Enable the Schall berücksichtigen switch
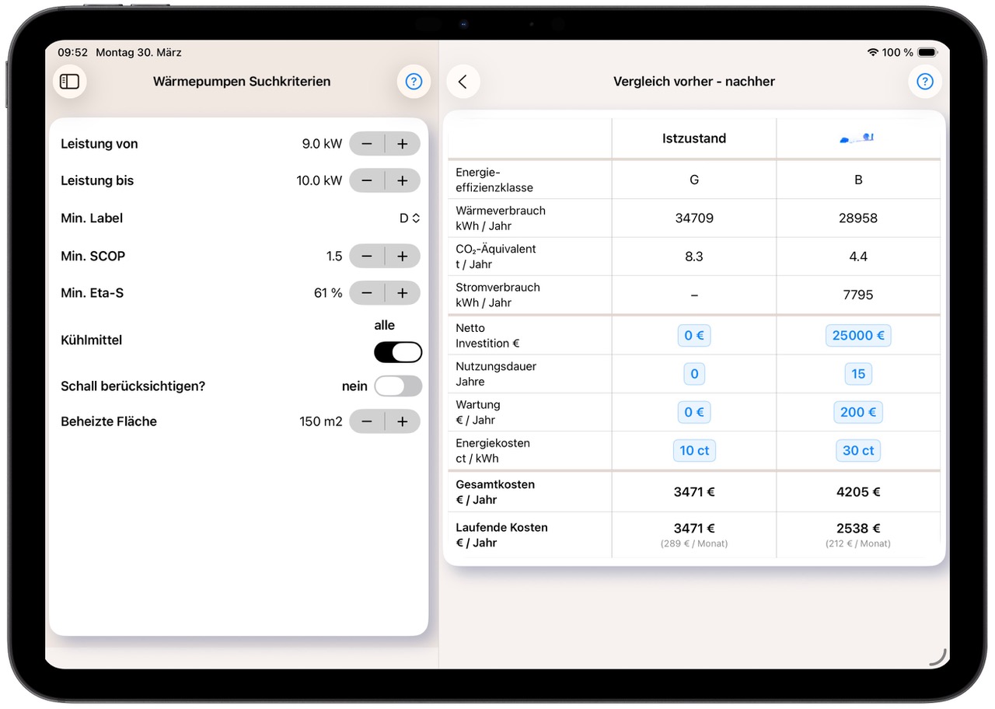The width and height of the screenshot is (995, 709). [x=397, y=386]
